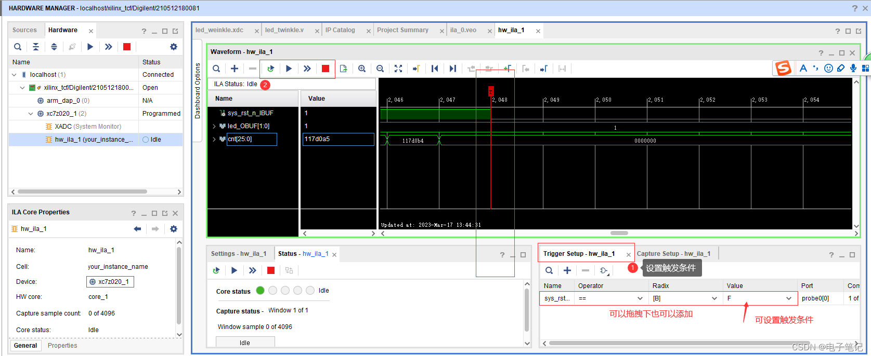Viewport: 871px width, 356px height.
Task: Add probe in Trigger Setup toolbar
Action: coord(567,270)
